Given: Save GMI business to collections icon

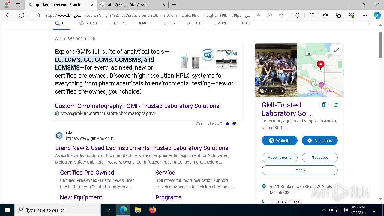Looking at the screenshot, I should pos(324,105).
